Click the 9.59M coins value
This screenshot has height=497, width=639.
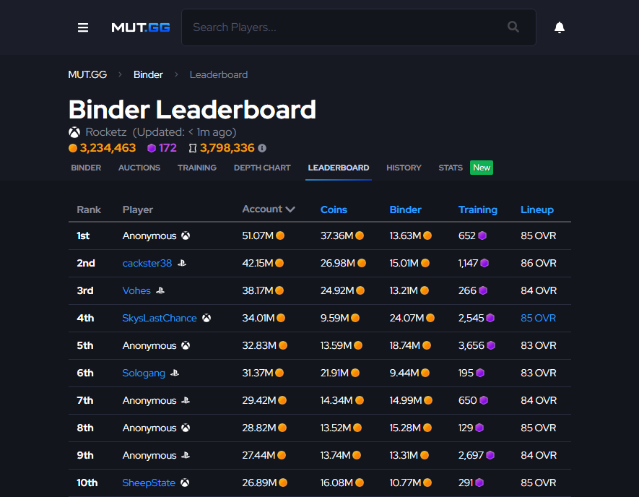click(x=334, y=318)
